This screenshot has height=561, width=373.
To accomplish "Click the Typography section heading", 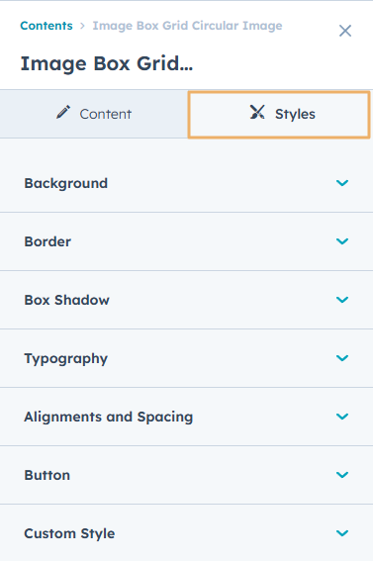I will tap(66, 358).
